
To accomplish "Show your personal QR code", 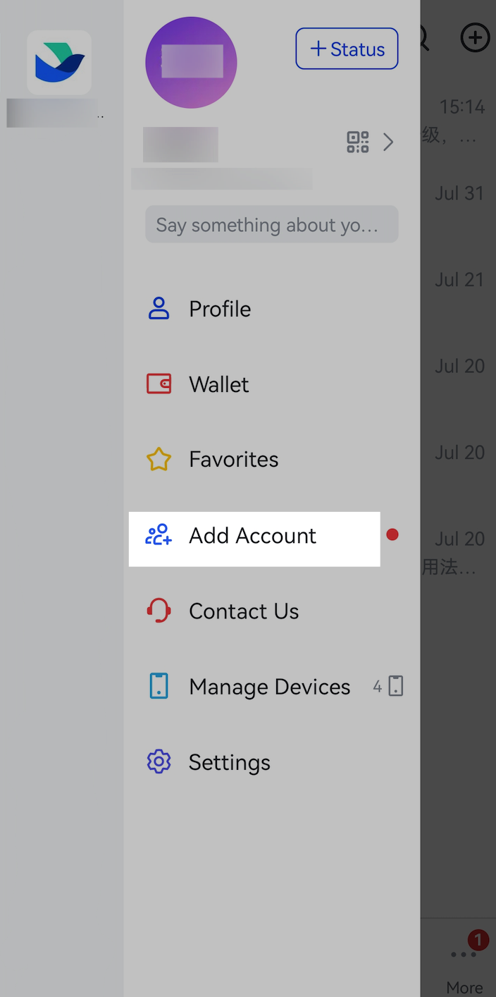I will [x=357, y=142].
